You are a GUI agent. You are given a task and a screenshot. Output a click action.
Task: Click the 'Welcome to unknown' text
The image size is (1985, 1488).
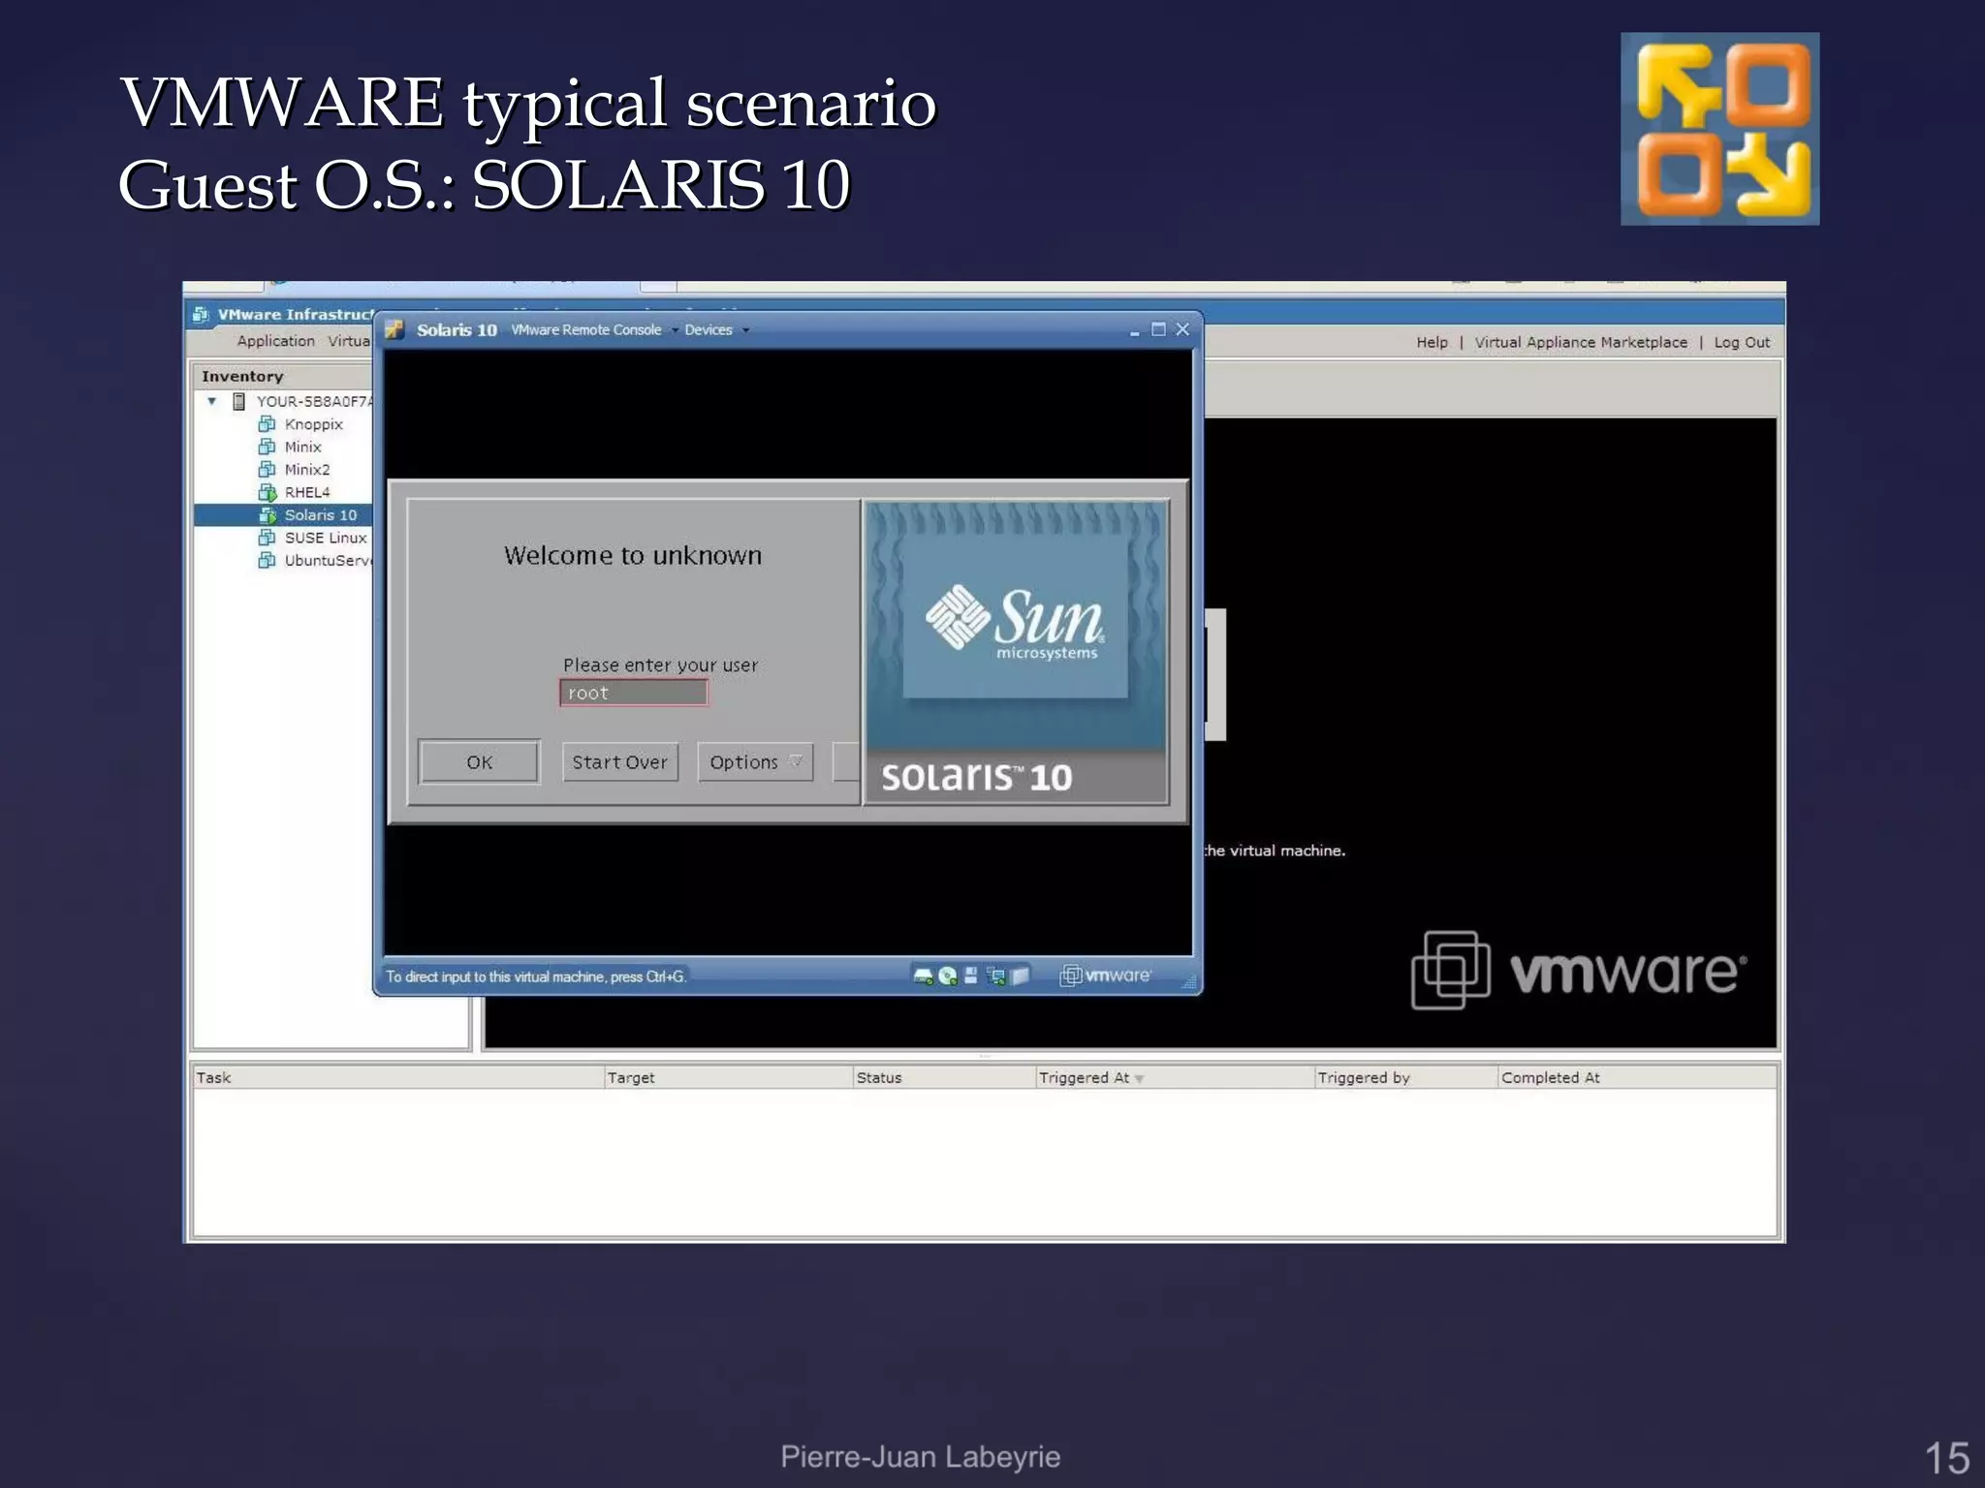point(633,555)
